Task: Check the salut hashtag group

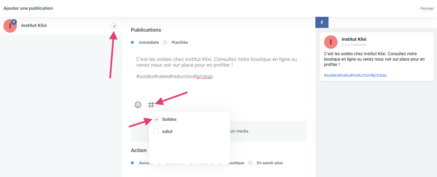Action: point(156,131)
